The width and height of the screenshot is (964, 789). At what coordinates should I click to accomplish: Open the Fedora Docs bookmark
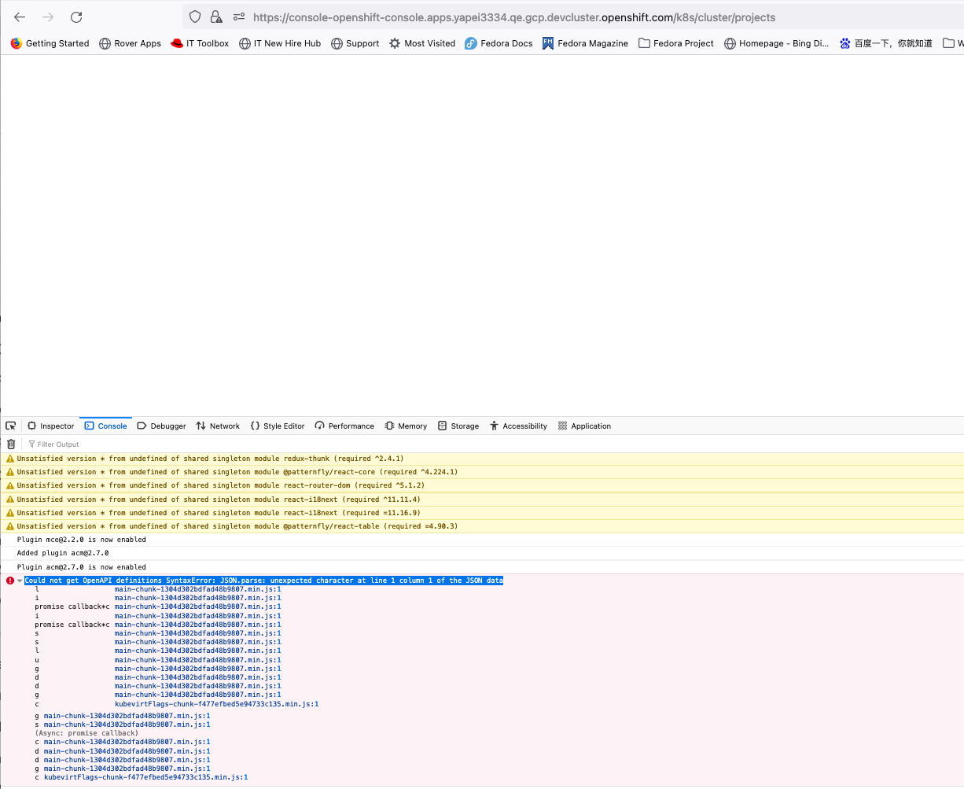tap(499, 43)
